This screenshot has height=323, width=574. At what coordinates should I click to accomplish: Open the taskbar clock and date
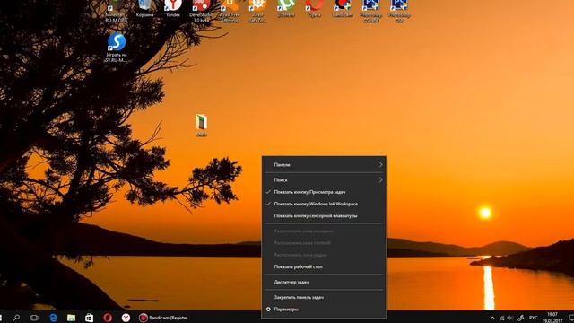(x=552, y=318)
